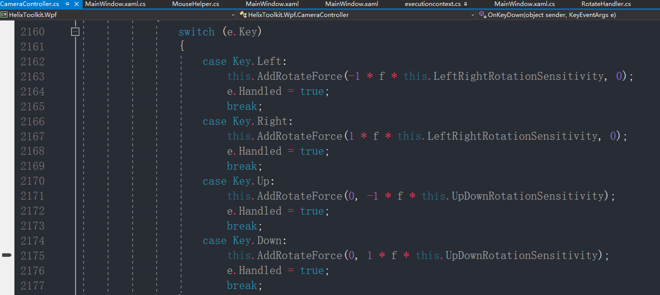The height and width of the screenshot is (295, 660).
Task: Collapse the code region at line 2160
Action: (x=75, y=31)
